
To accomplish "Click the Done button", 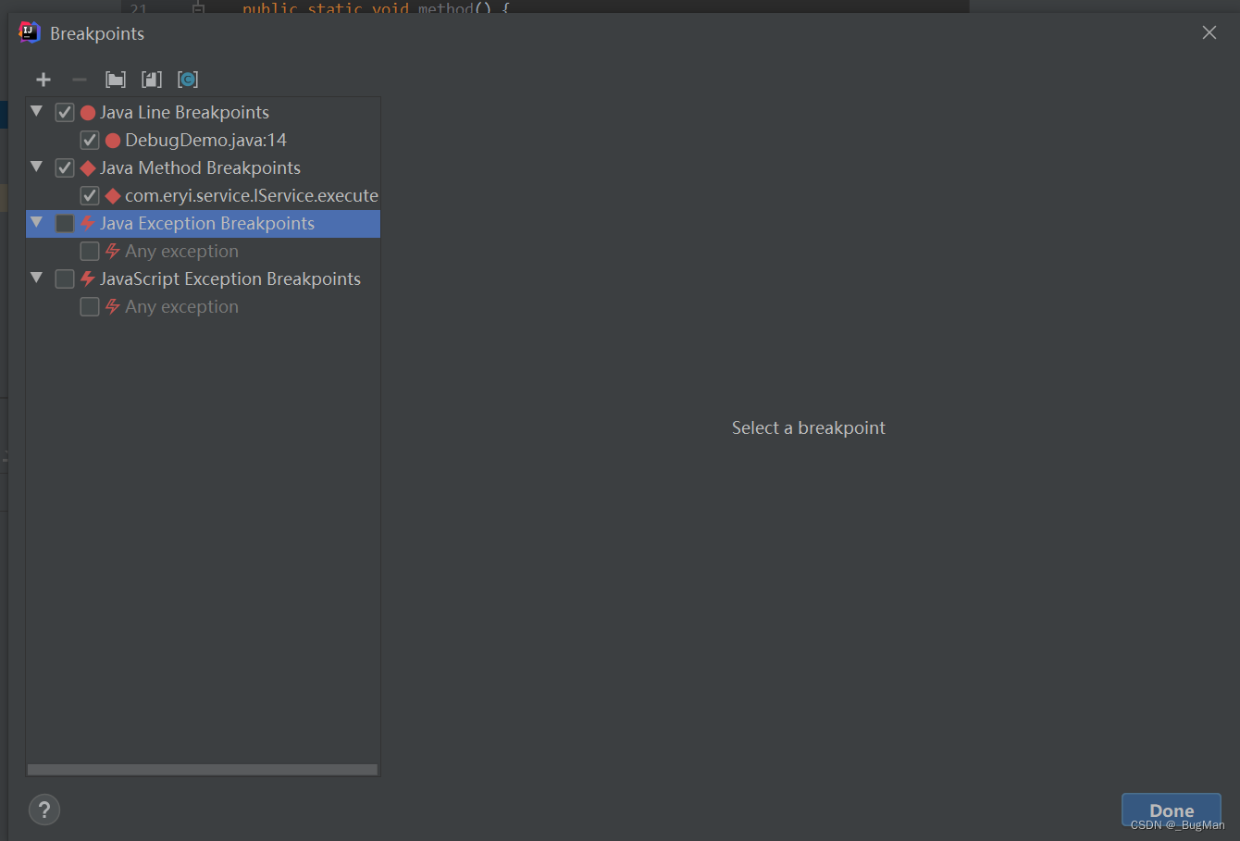I will pos(1171,810).
